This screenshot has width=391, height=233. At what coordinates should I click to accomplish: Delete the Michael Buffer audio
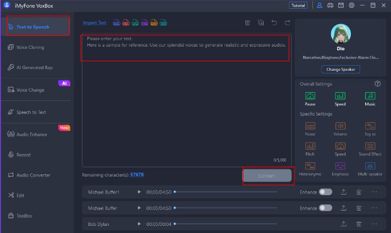359,208
